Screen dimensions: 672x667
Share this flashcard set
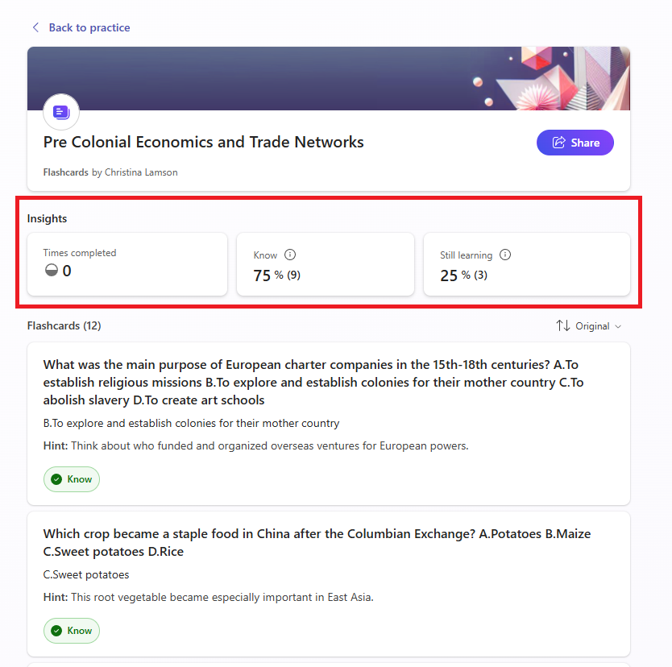click(575, 143)
